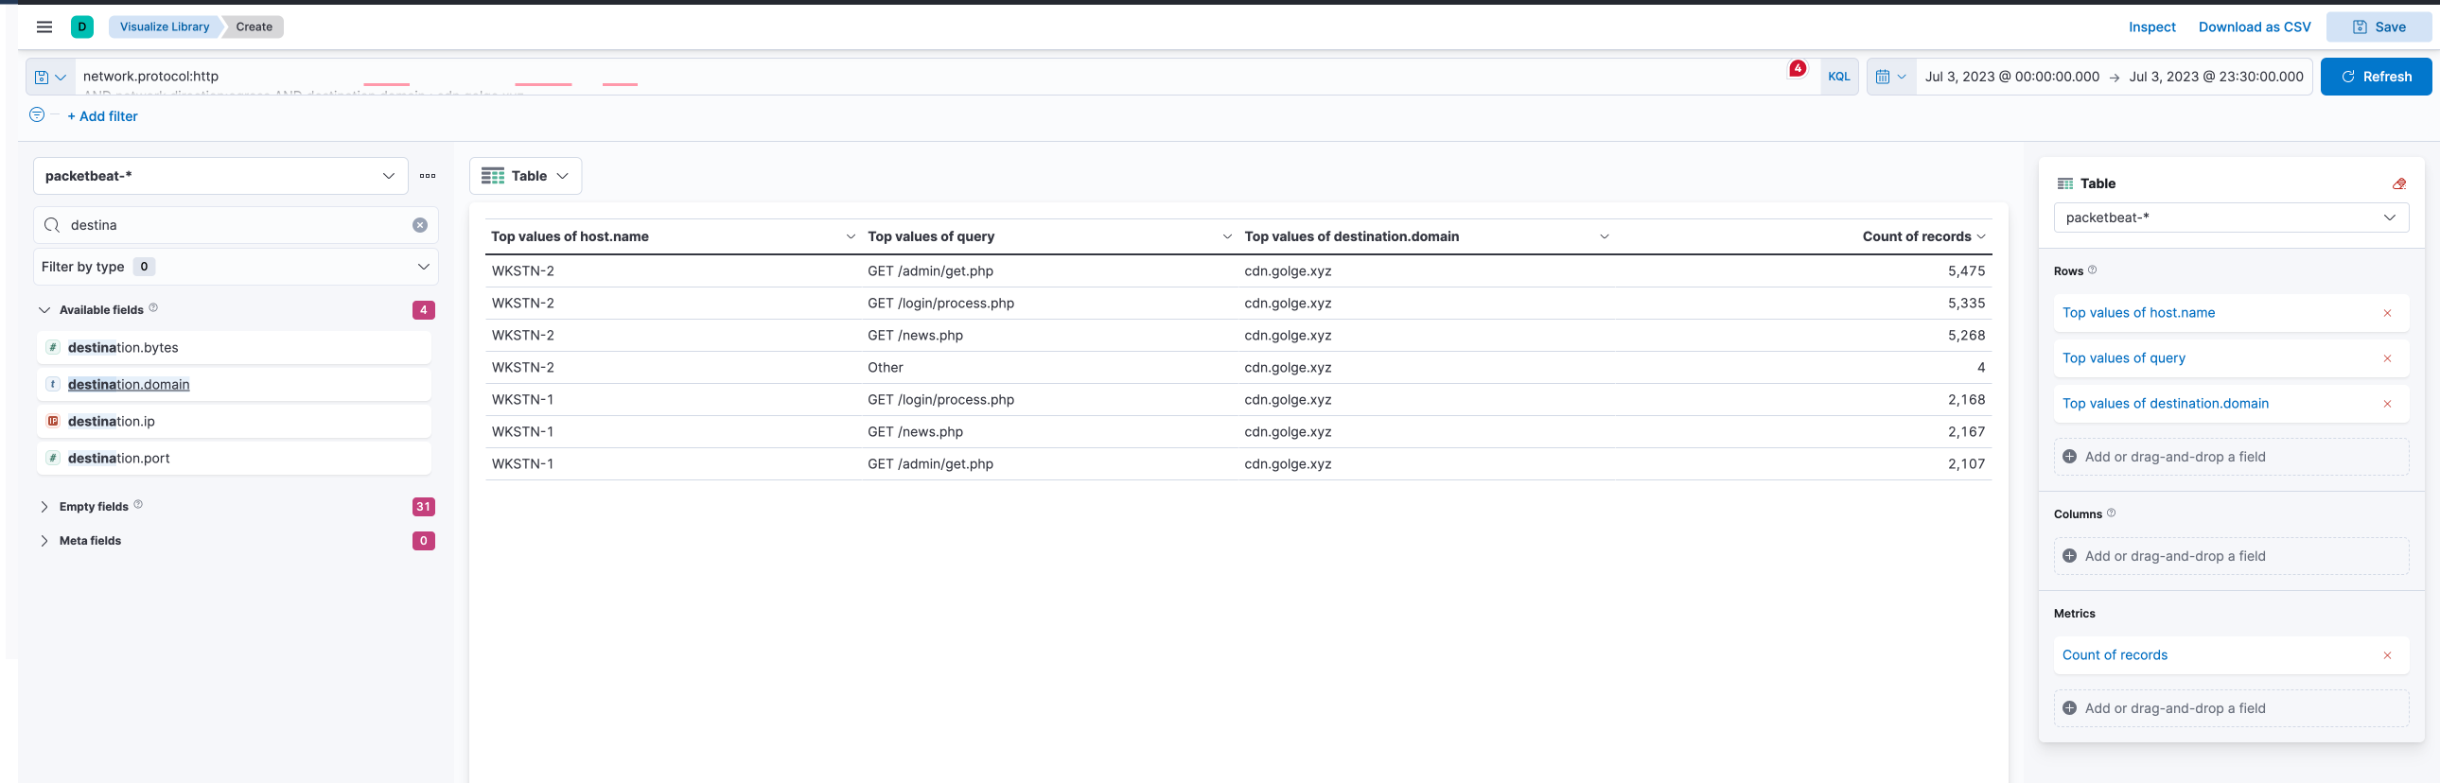Click + Add filter
Viewport: 2440px width, 783px height.
[x=102, y=116]
